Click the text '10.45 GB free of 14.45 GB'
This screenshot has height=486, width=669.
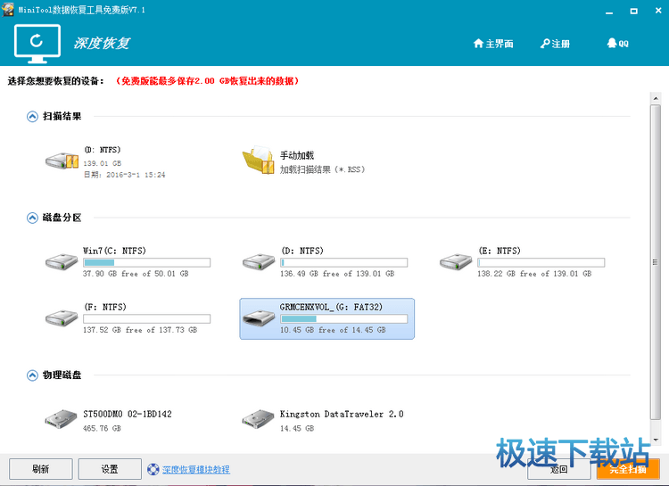[333, 330]
